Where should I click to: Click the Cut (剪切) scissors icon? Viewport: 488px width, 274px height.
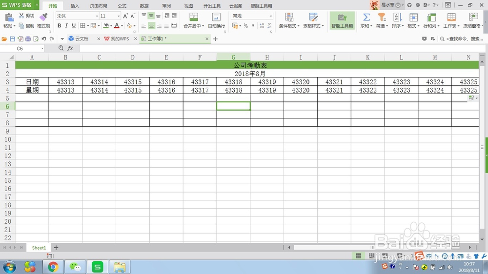(21, 16)
